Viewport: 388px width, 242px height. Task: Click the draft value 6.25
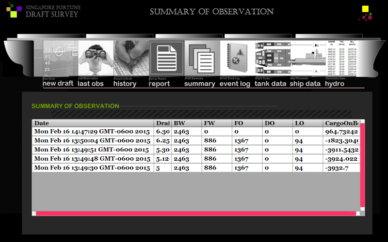[163, 141]
